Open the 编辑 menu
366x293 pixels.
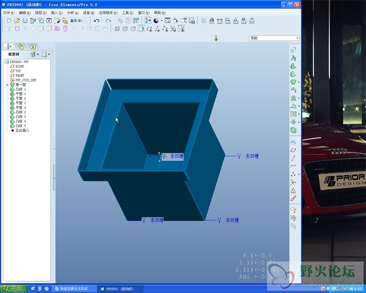point(24,13)
